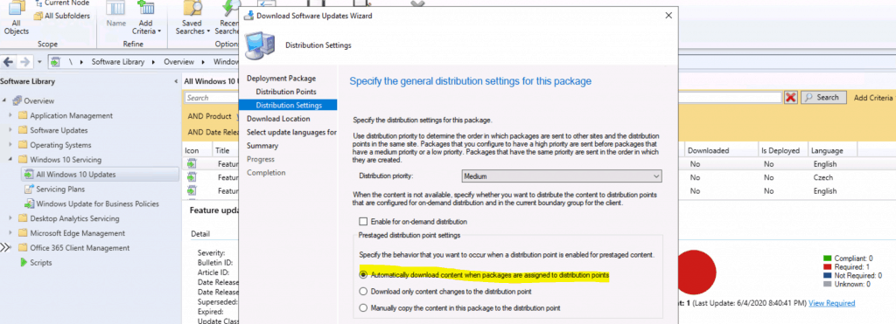Select Download only content changes radio option
This screenshot has height=324, width=896.
(x=363, y=292)
